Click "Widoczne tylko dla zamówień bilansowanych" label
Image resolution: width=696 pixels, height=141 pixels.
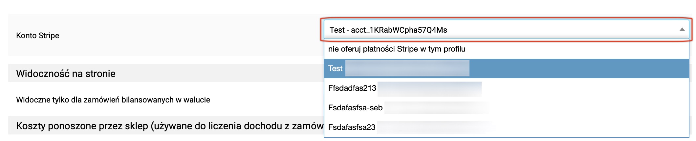tap(113, 100)
